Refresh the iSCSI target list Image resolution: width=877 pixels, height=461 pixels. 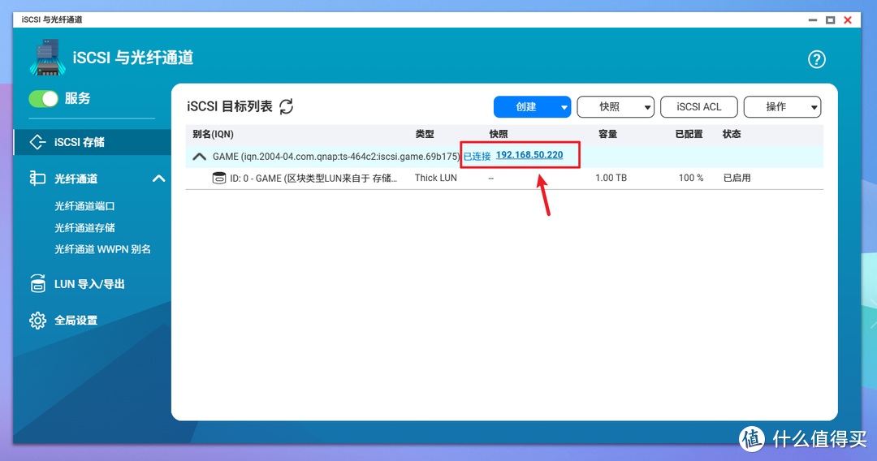pyautogui.click(x=287, y=106)
